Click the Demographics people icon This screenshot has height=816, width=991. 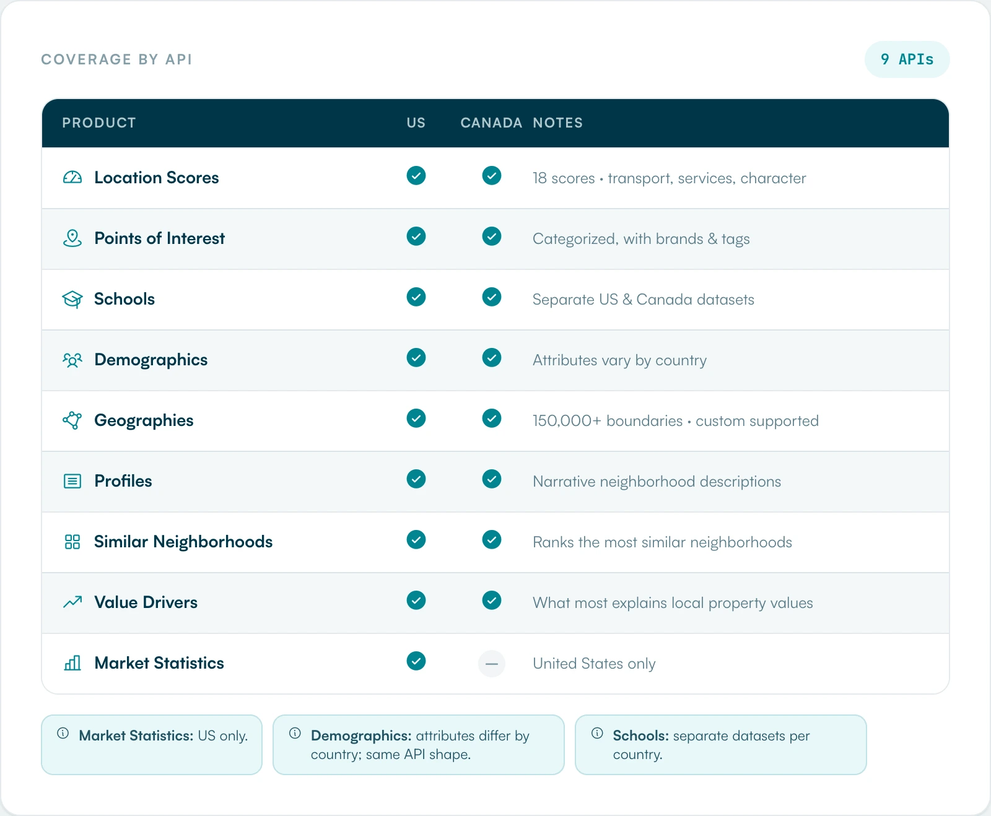[72, 360]
